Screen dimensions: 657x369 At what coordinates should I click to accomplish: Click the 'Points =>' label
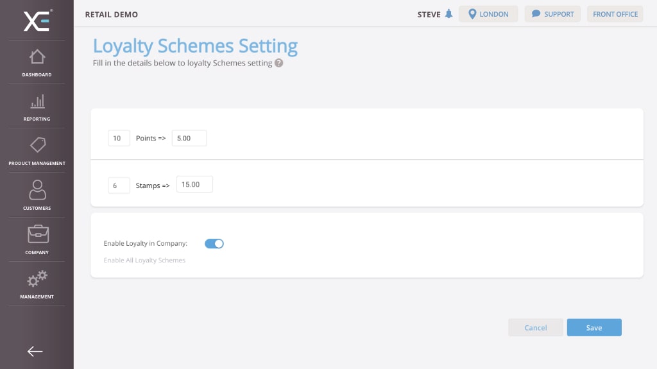[x=151, y=138]
